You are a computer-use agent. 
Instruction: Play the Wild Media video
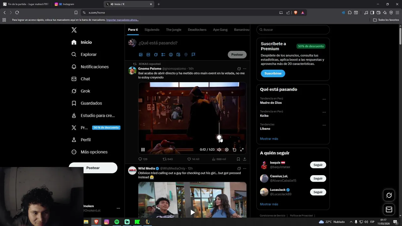pos(193,213)
